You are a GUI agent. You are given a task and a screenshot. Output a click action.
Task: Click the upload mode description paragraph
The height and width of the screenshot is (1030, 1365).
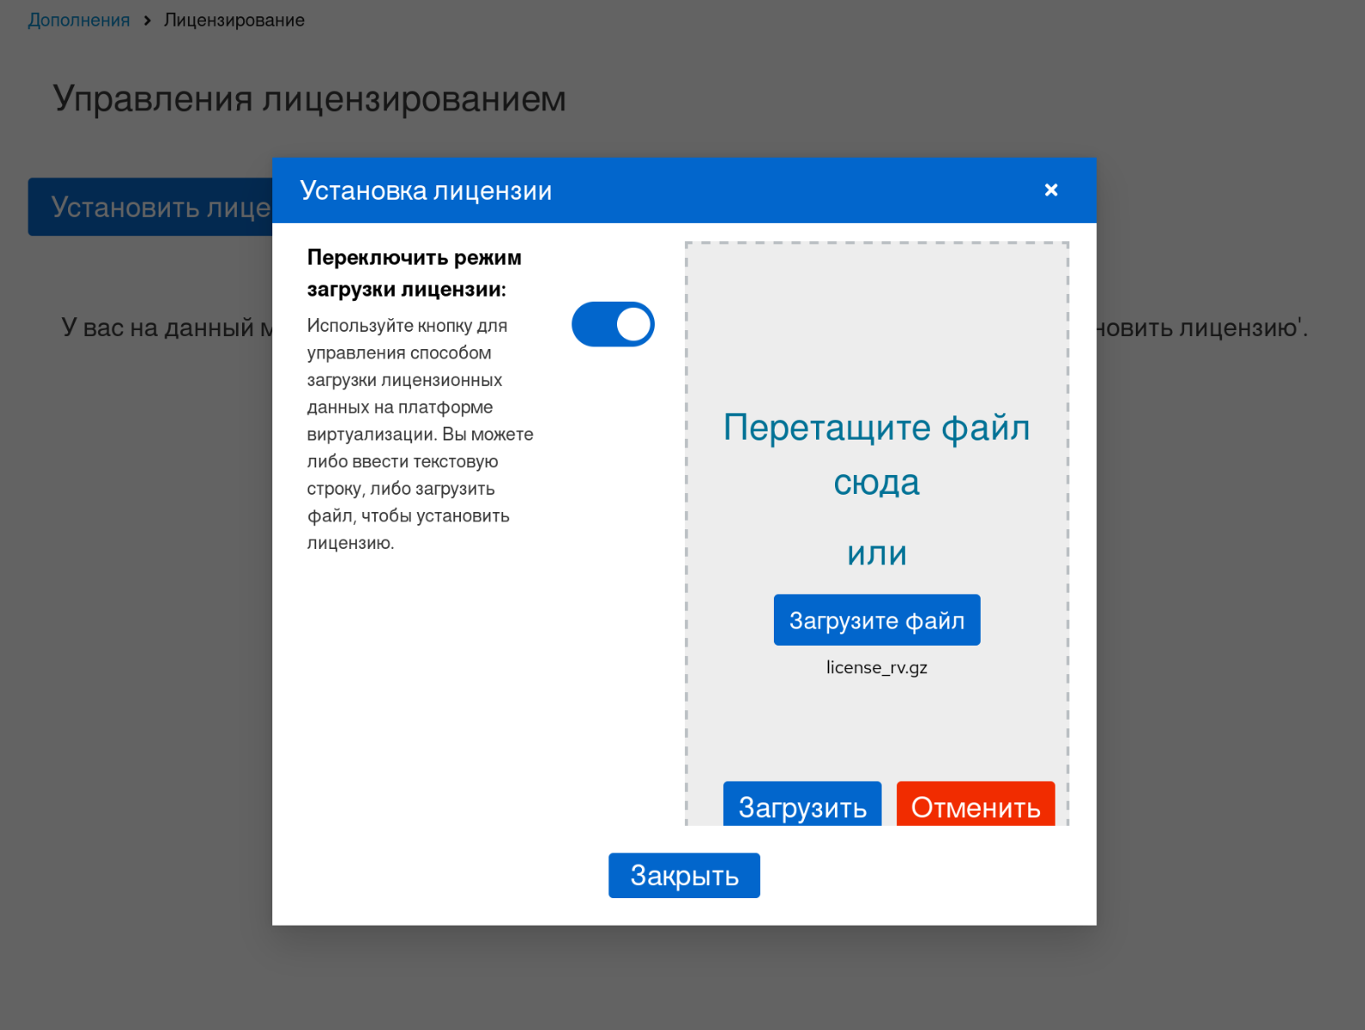pos(420,434)
